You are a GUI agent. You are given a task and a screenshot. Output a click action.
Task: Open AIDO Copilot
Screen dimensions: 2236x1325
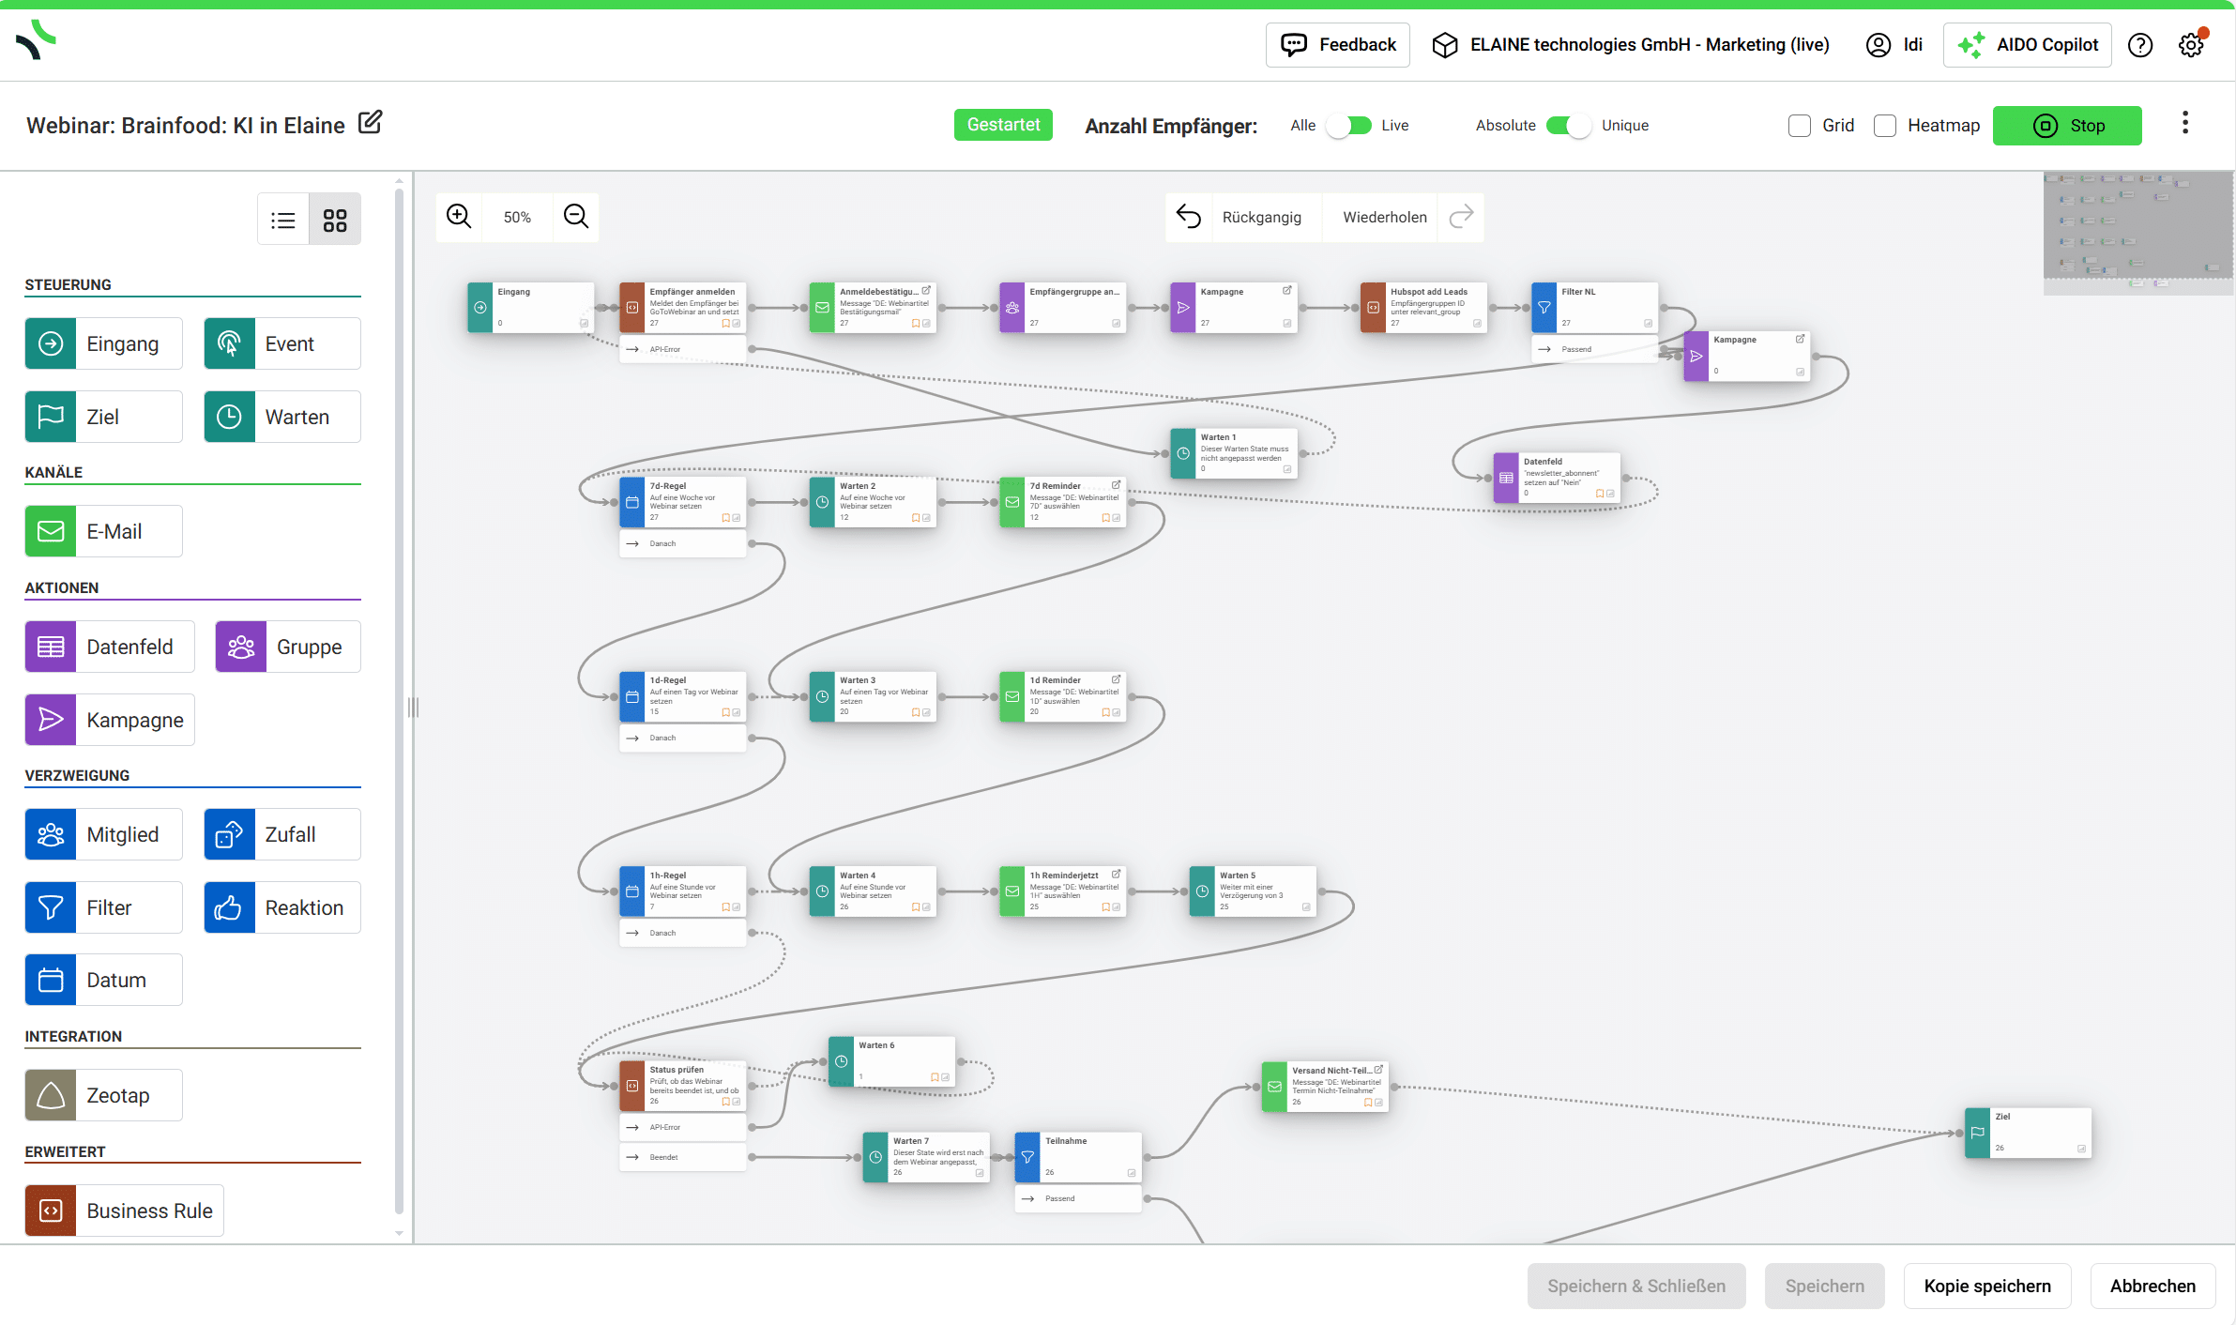[x=2028, y=45]
